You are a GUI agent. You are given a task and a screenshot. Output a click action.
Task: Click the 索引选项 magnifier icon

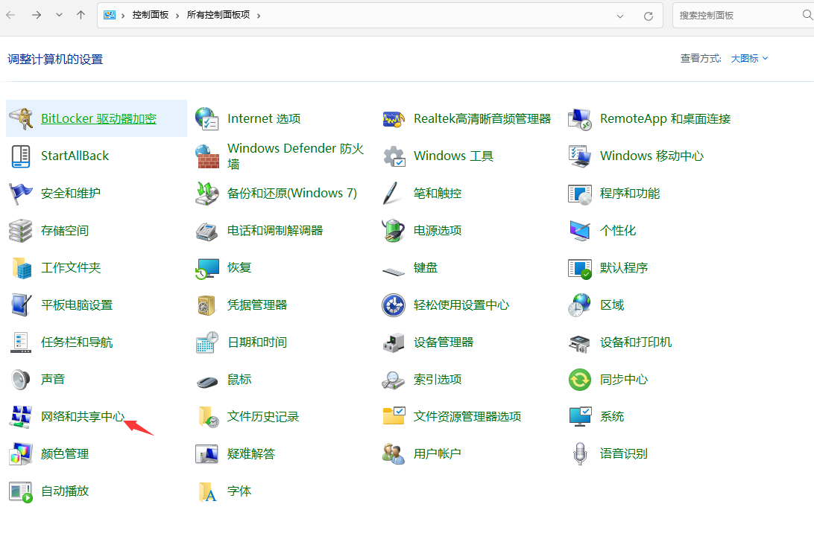(393, 380)
